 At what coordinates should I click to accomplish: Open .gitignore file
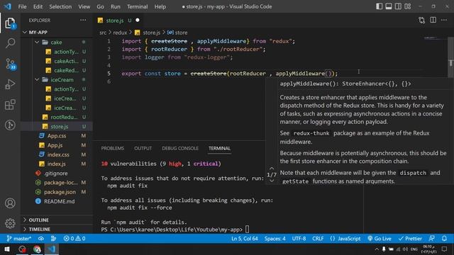tap(55, 173)
